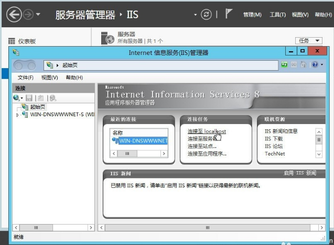The height and width of the screenshot is (245, 334).
Task: Click 连接至服务器 link
Action: pos(204,139)
